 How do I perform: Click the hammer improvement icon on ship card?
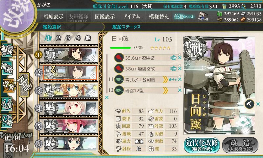(x=250, y=104)
